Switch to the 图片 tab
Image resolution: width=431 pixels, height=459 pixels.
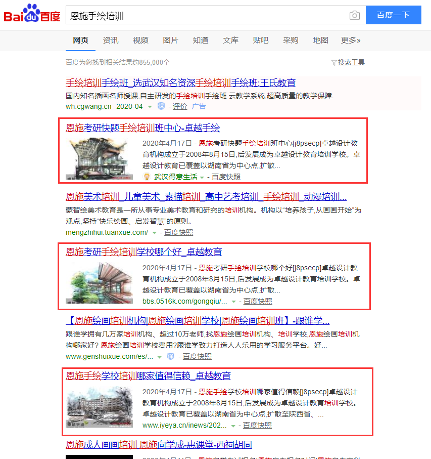pyautogui.click(x=170, y=40)
